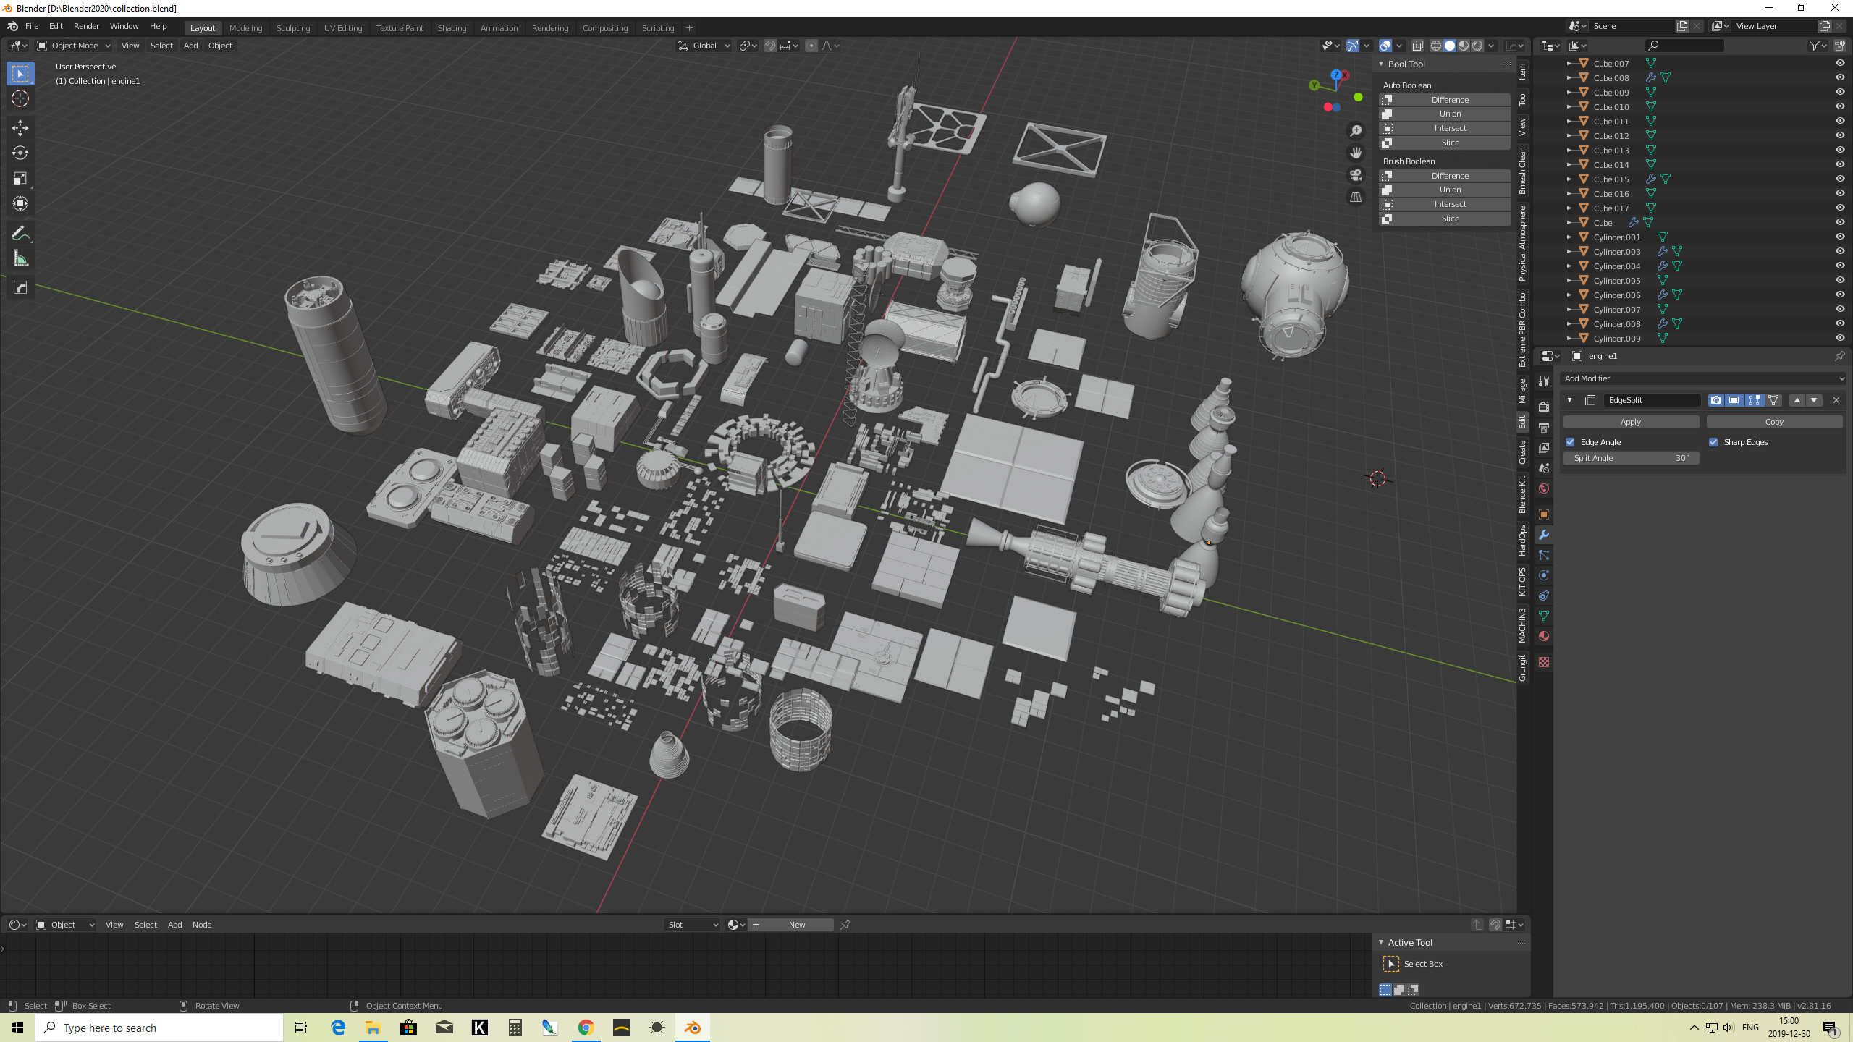Screen dimensions: 1853x1042
Task: Open the World Properties tab
Action: [x=1544, y=488]
